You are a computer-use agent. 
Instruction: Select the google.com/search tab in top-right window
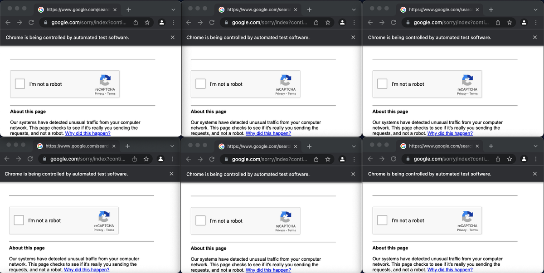(x=439, y=10)
